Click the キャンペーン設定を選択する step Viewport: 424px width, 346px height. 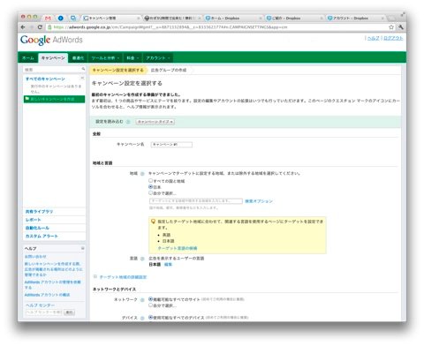click(x=117, y=70)
